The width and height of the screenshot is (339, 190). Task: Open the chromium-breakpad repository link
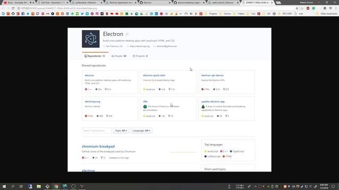98,146
